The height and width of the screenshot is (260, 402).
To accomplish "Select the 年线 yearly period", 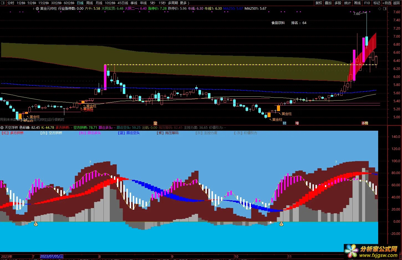I will click(143, 3).
